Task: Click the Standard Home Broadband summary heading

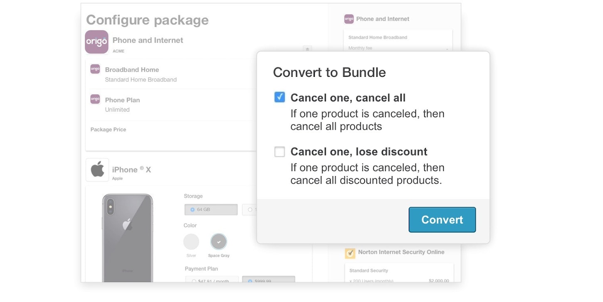Action: [x=378, y=37]
